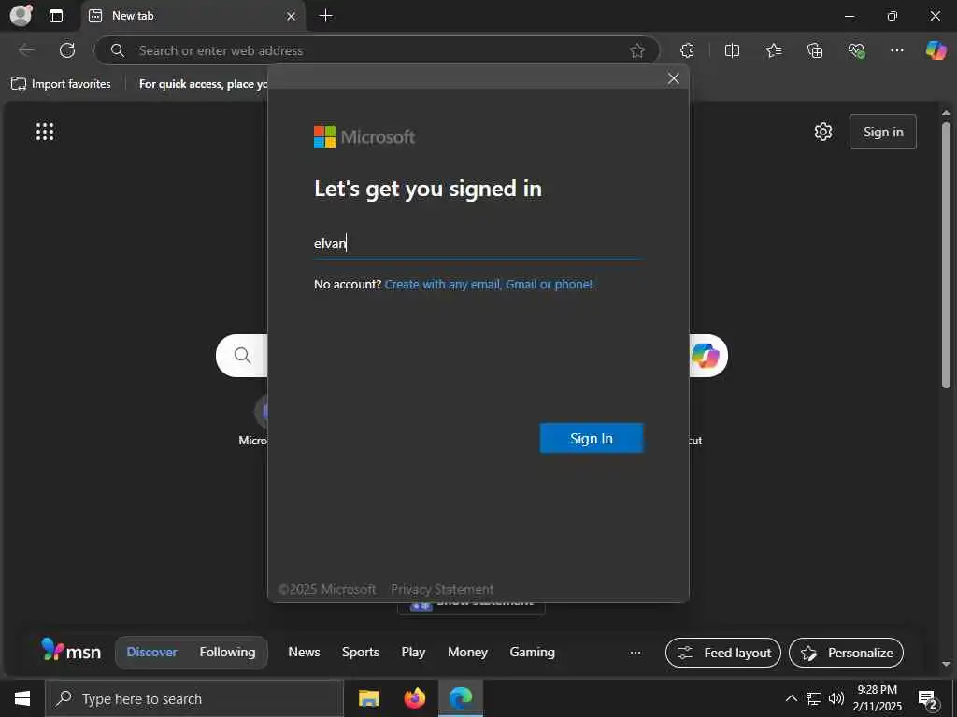This screenshot has height=717, width=957.
Task: Close the New tab tab
Action: [x=292, y=17]
